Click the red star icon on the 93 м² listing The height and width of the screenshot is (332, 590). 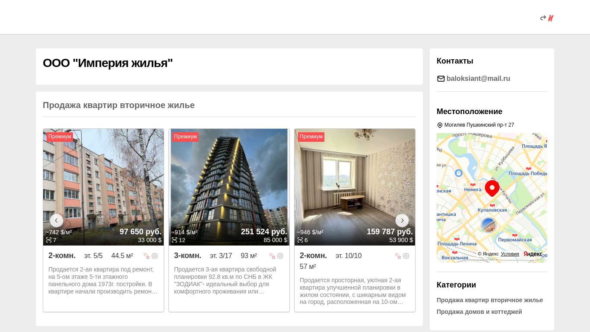[272, 256]
